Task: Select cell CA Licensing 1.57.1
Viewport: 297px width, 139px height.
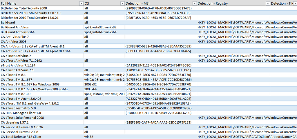Action: 42,122
